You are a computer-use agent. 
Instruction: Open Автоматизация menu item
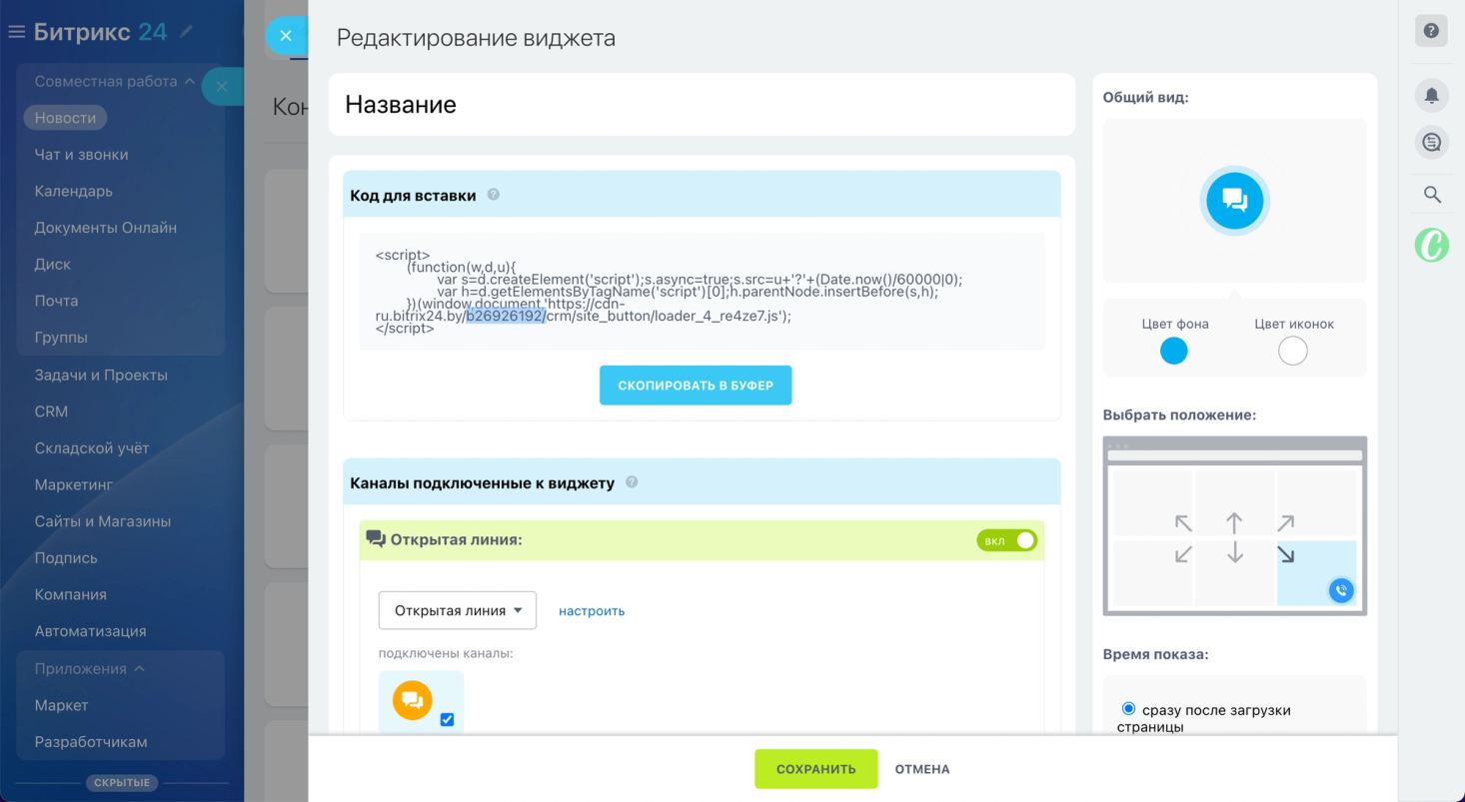(x=90, y=631)
